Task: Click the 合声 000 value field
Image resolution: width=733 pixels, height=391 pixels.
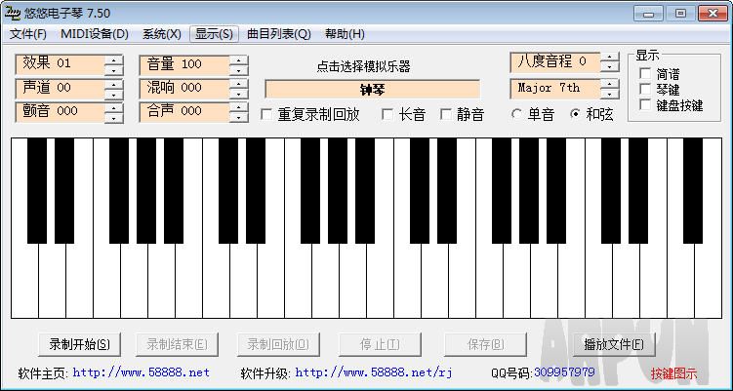Action: (184, 112)
